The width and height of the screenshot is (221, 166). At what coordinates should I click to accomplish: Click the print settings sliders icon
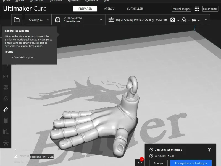tap(111, 20)
